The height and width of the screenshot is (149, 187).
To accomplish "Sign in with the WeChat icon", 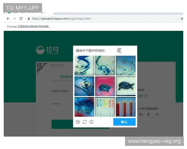I will [141, 114].
